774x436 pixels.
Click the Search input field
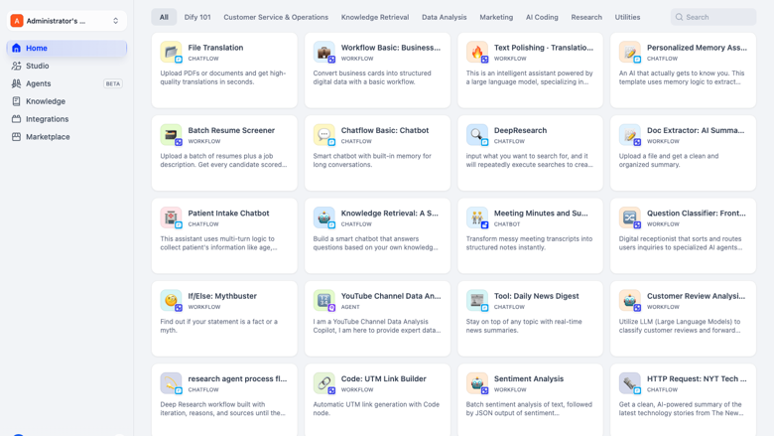pyautogui.click(x=713, y=17)
